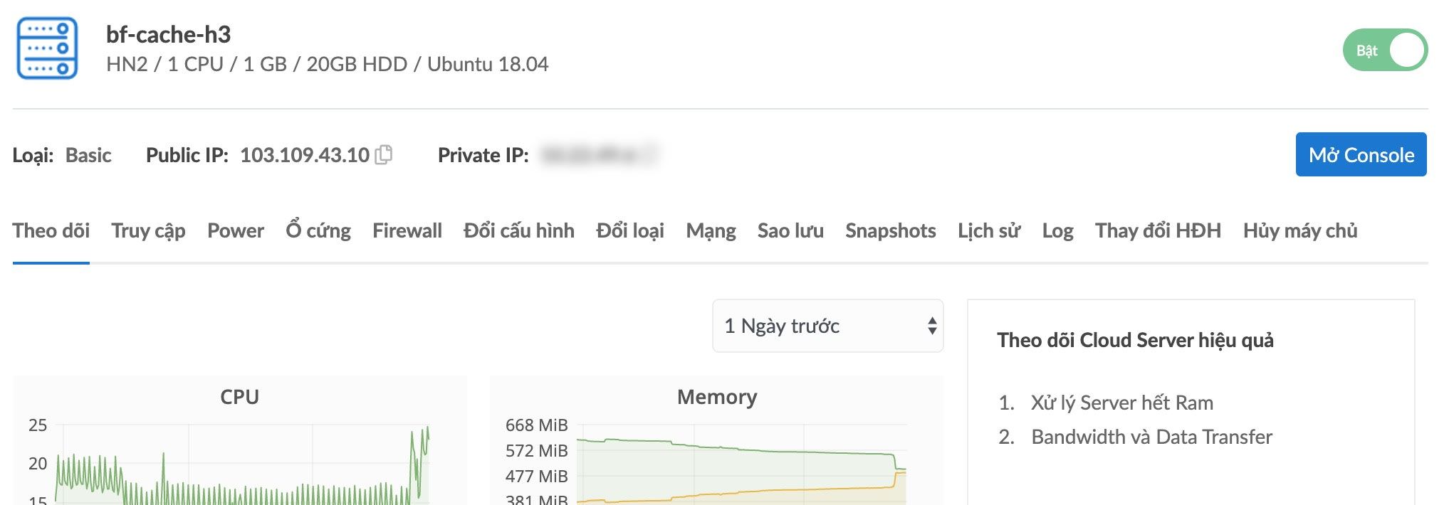
Task: Open the Lịch sử tab
Action: point(989,230)
